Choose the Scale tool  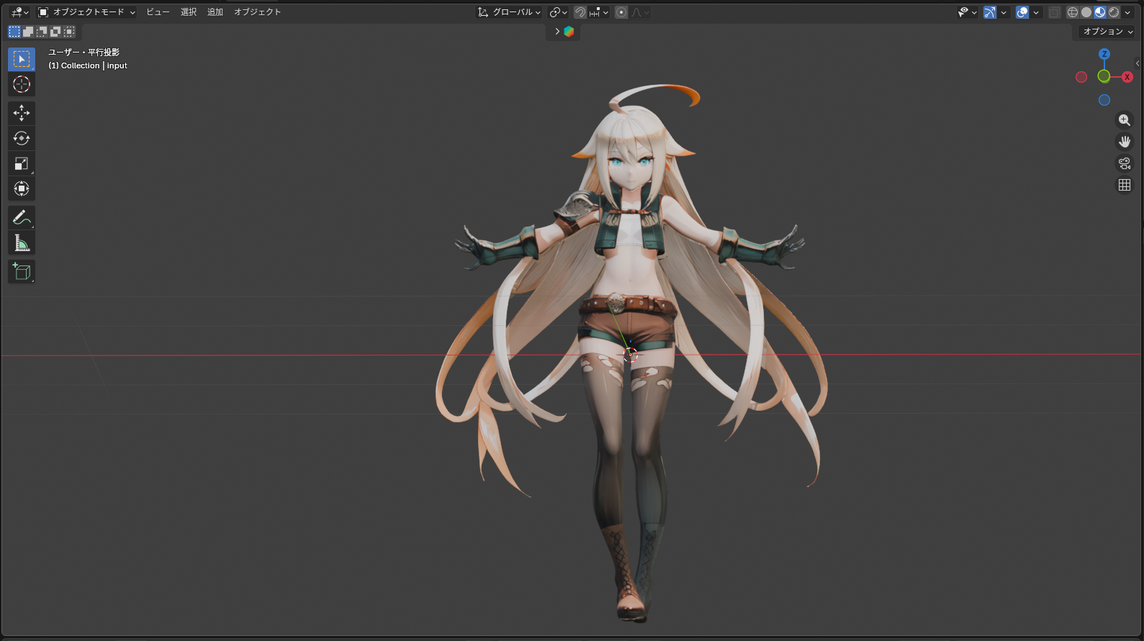pyautogui.click(x=22, y=163)
